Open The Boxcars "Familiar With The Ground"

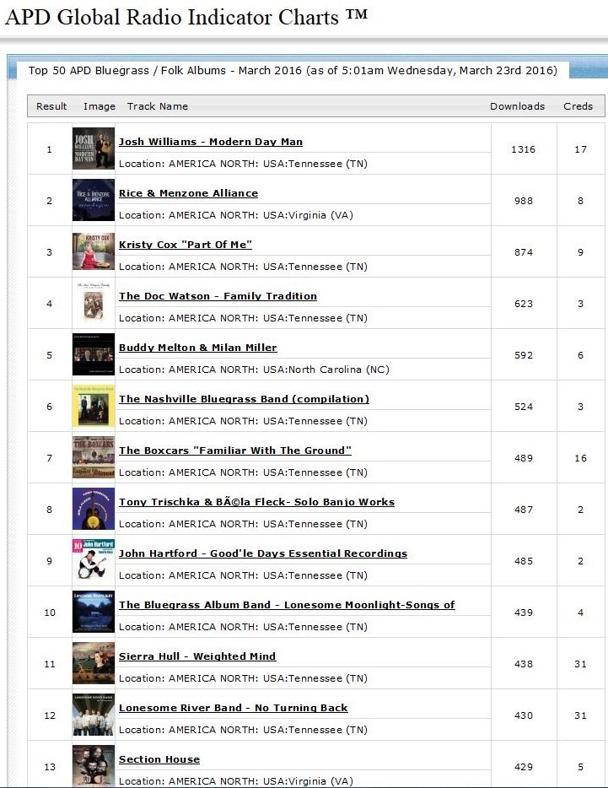pos(235,451)
